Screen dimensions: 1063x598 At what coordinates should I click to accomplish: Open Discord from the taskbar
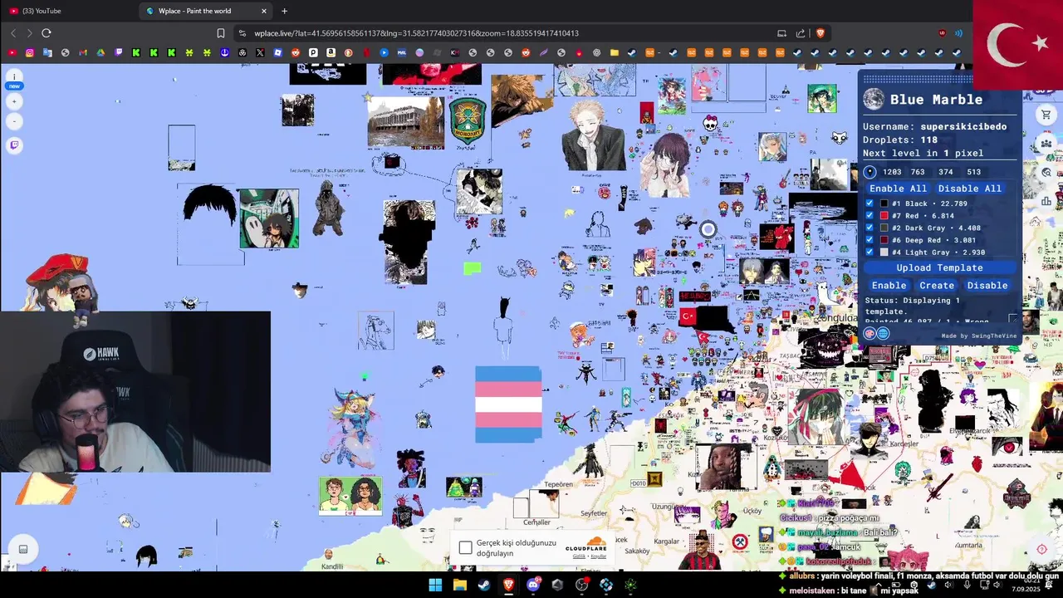tap(533, 585)
